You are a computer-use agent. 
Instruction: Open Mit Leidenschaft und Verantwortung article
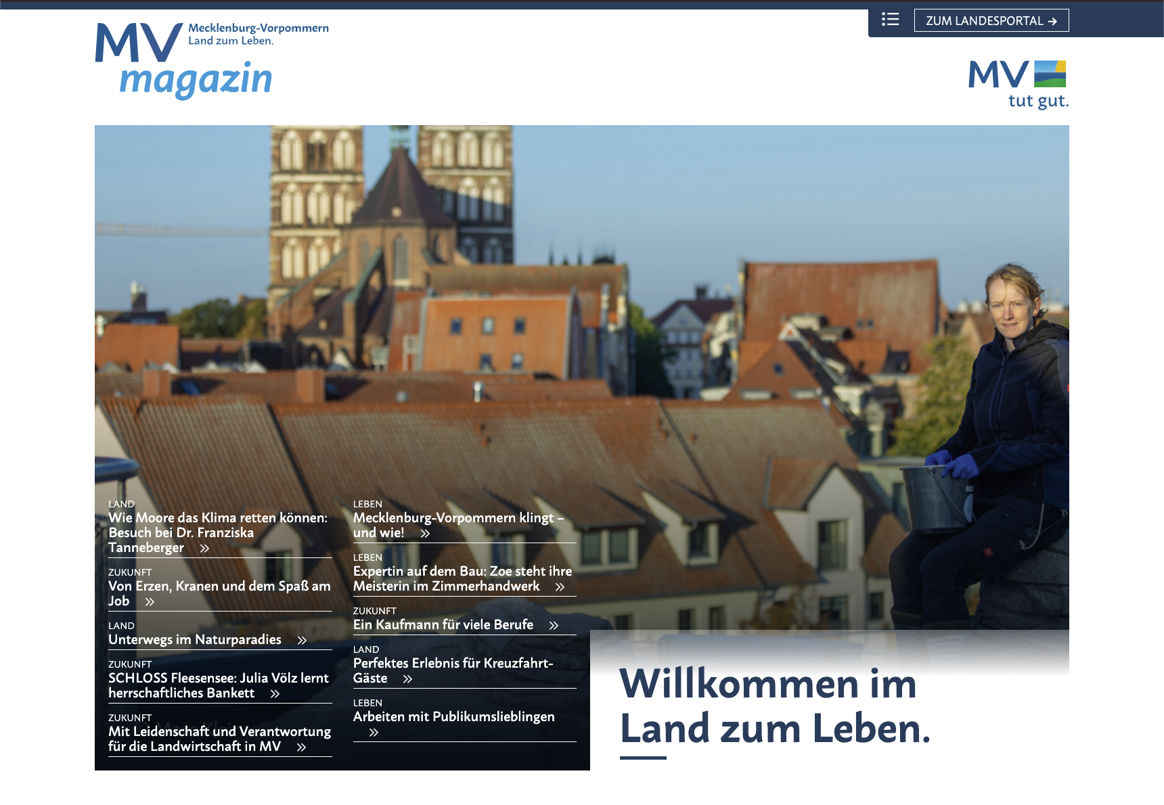[x=219, y=732]
